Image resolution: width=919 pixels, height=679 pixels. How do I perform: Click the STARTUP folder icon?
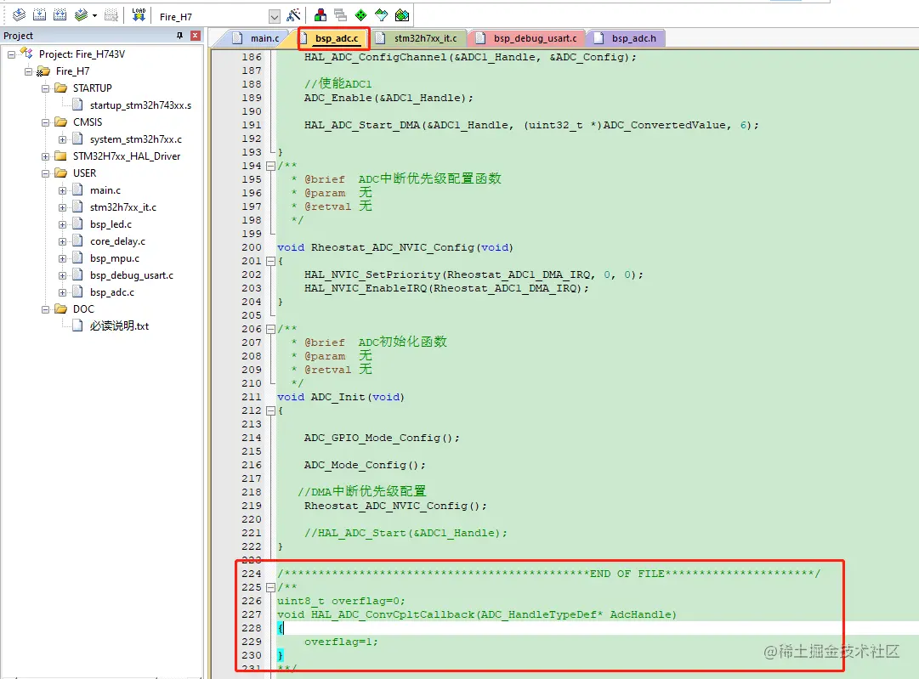(61, 88)
